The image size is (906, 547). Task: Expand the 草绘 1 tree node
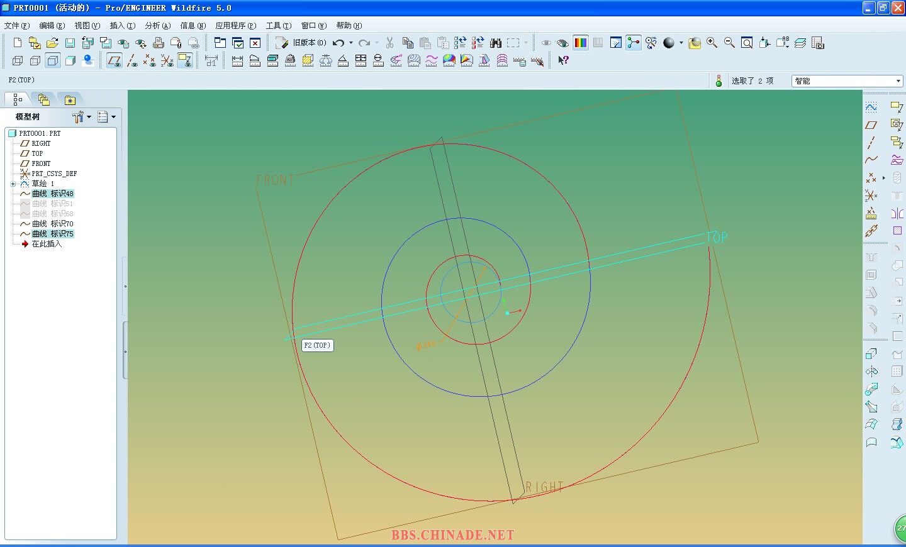pos(13,184)
